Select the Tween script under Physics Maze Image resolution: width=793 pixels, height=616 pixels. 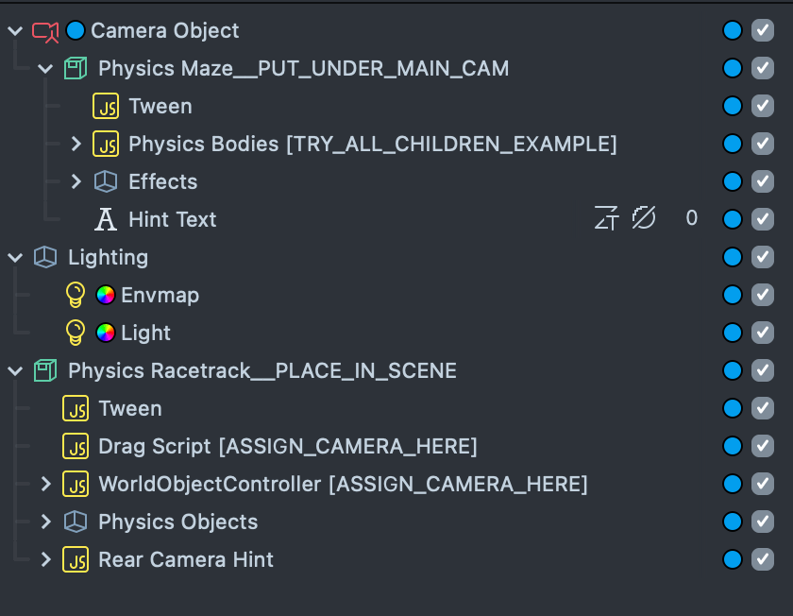pyautogui.click(x=160, y=106)
